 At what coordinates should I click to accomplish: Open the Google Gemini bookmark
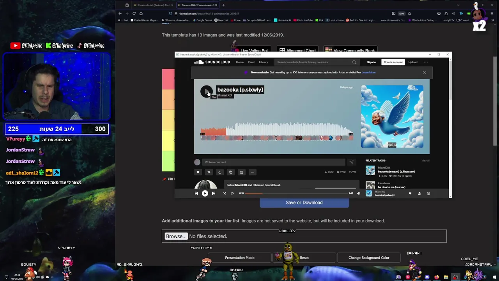tap(203, 20)
